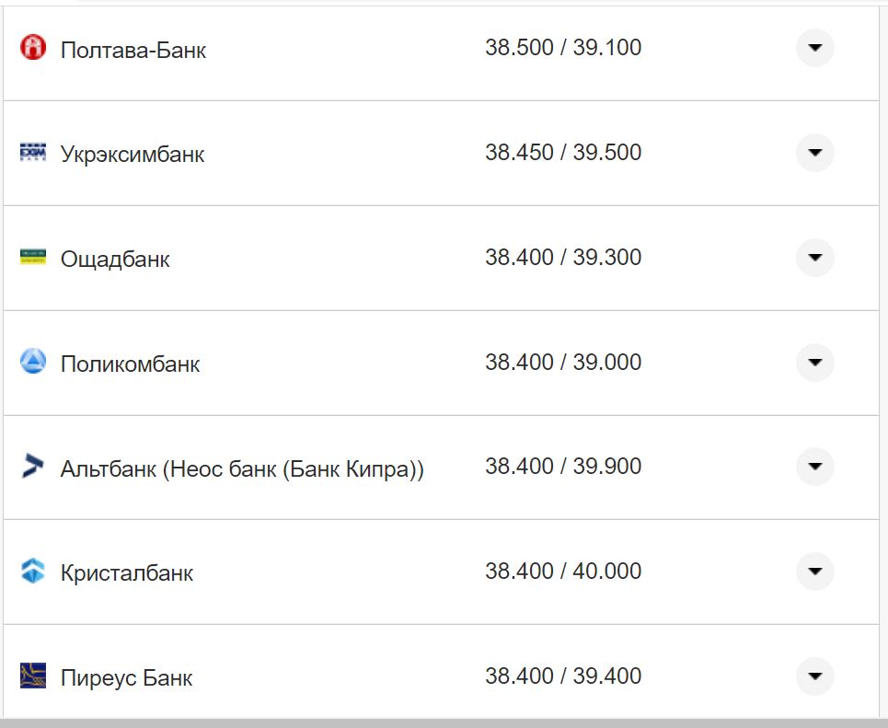Screen dimensions: 888x728
Task: Open the Пиреус Банк dropdown arrow
Action: pos(814,676)
